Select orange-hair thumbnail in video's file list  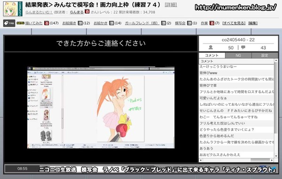(x=46, y=94)
